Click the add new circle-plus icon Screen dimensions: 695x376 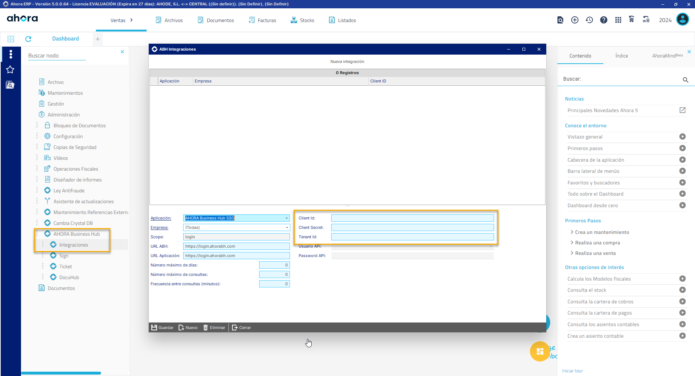point(575,20)
